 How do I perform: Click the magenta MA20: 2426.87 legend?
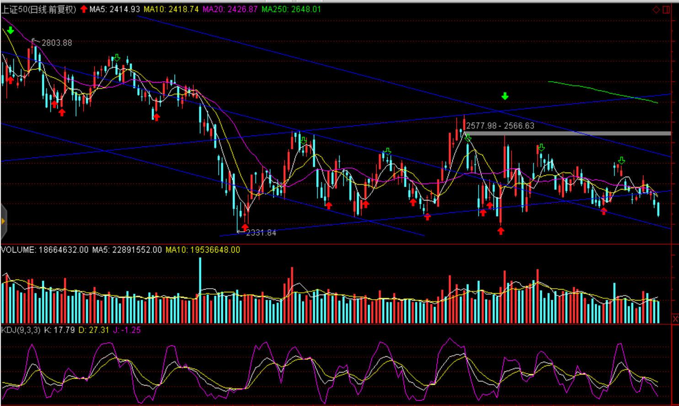(x=230, y=10)
